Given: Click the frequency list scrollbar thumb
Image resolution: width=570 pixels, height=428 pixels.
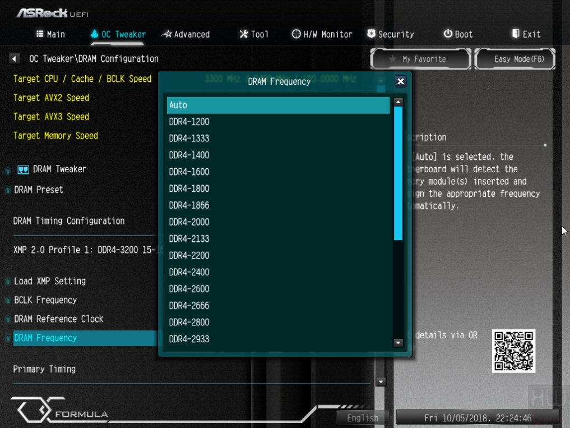Looking at the screenshot, I should [398, 173].
